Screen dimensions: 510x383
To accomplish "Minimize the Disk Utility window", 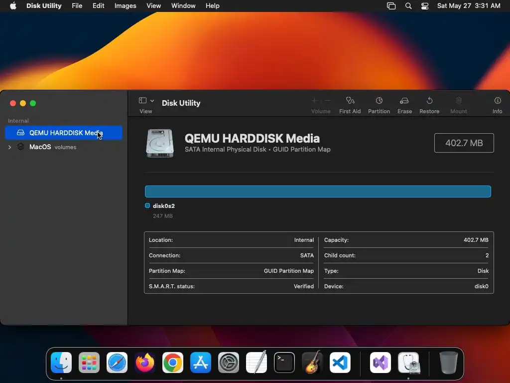I will tap(23, 103).
